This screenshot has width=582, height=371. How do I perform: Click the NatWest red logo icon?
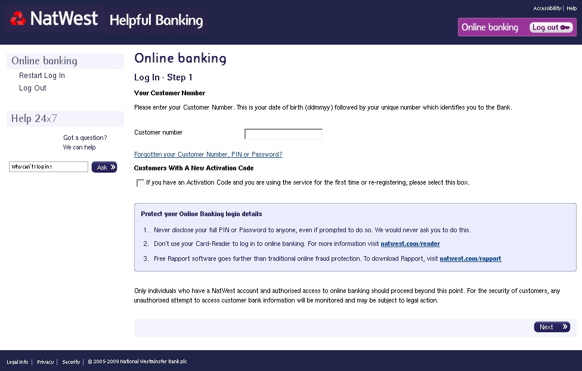(17, 18)
